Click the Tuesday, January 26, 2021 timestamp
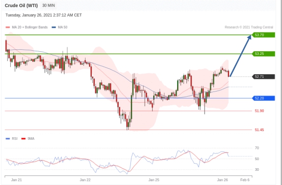 (44, 15)
